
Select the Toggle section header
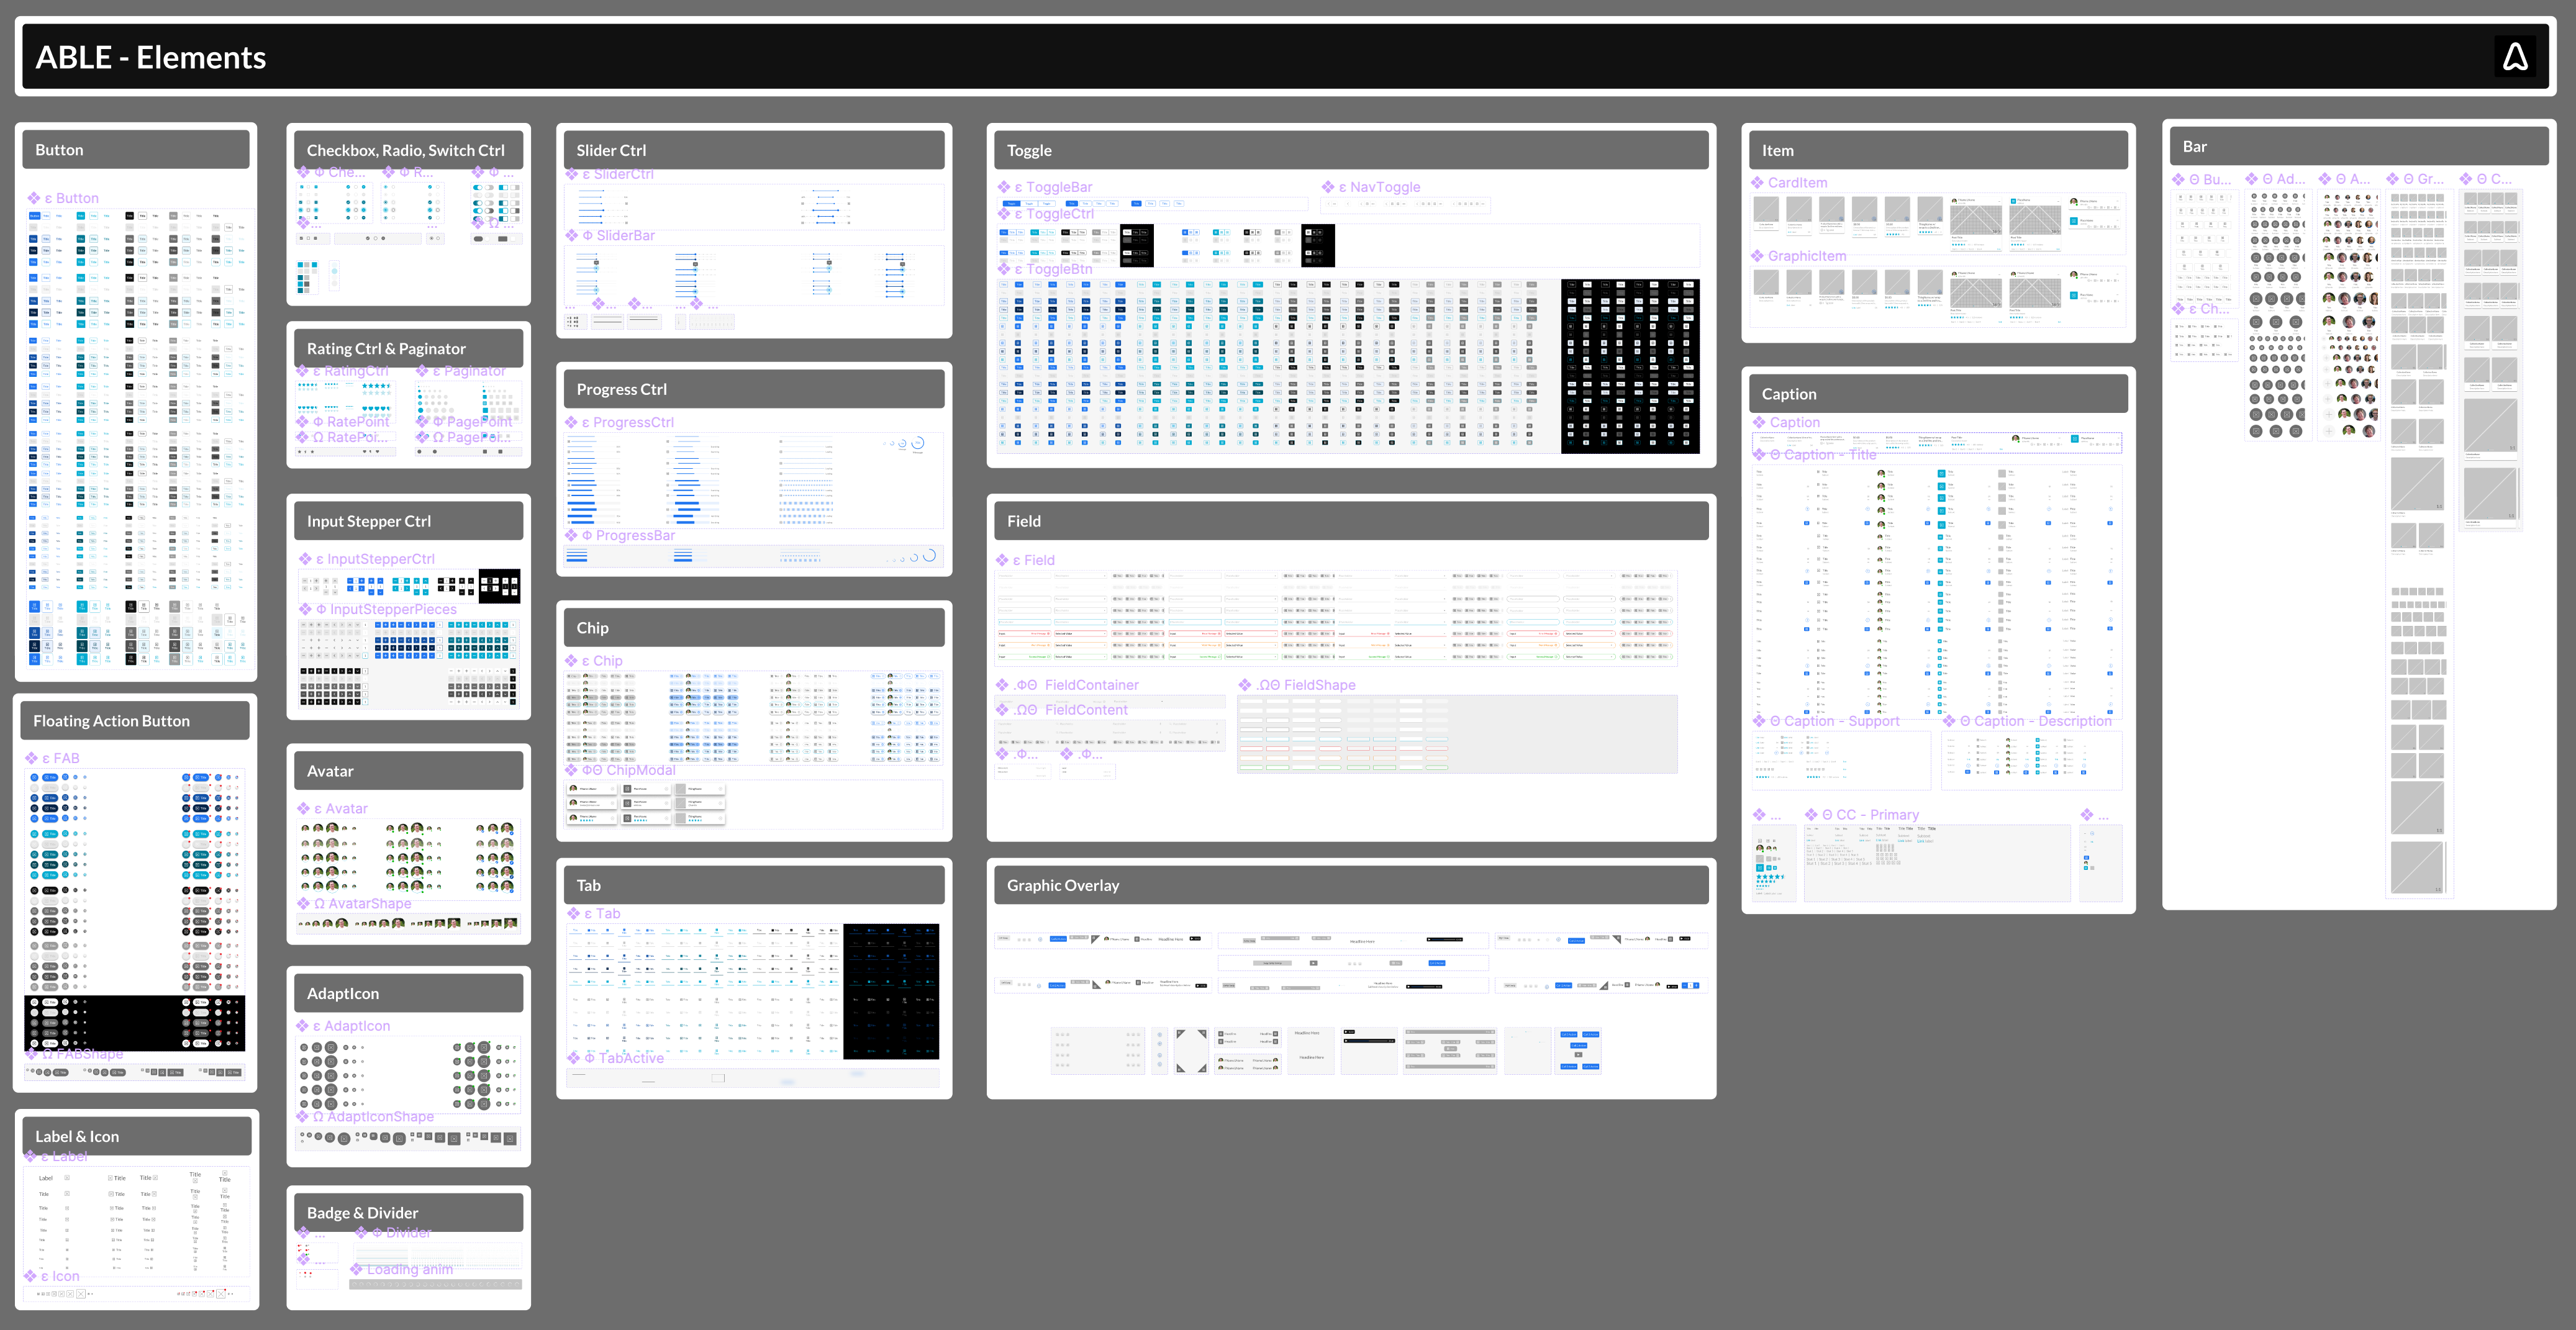[1351, 150]
